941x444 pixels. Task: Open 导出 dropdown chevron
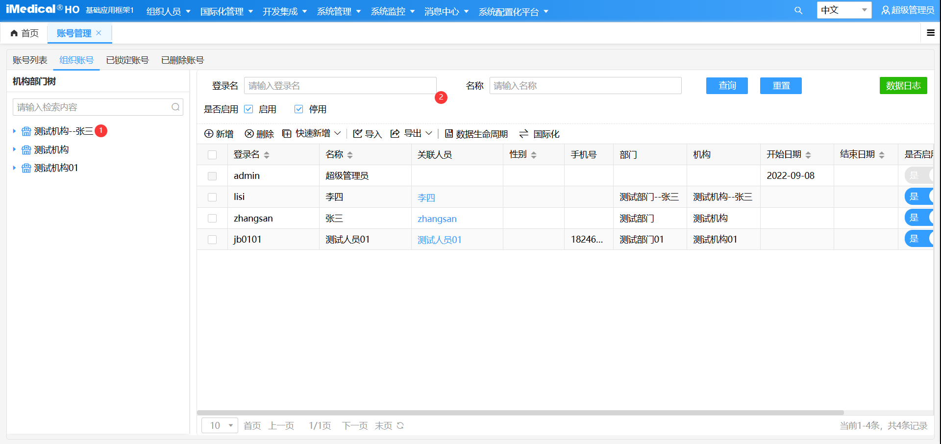tap(429, 133)
